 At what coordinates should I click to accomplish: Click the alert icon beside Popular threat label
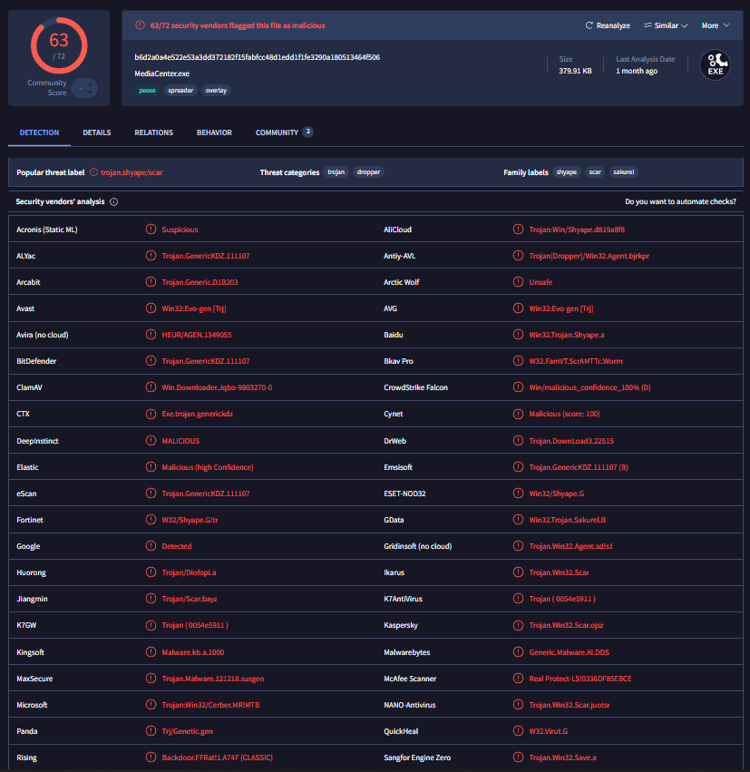click(x=93, y=172)
